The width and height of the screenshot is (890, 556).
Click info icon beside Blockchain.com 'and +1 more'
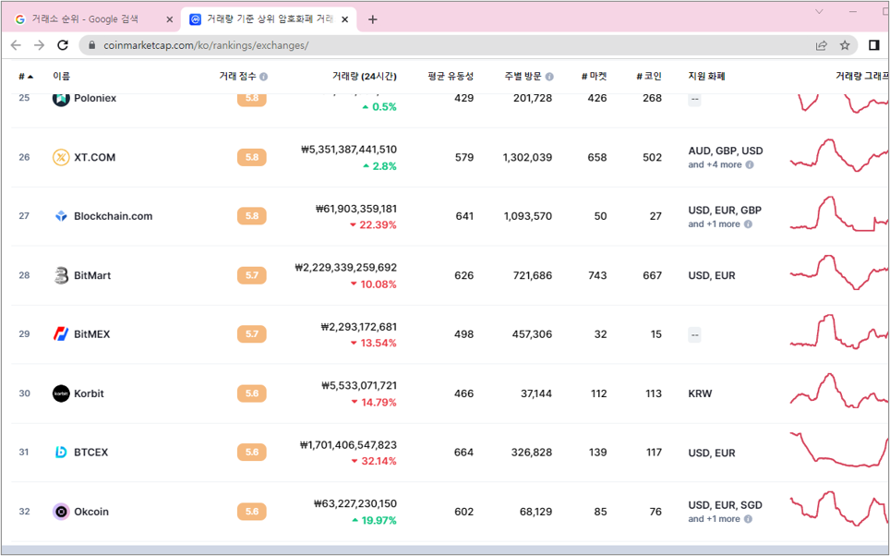pyautogui.click(x=748, y=224)
